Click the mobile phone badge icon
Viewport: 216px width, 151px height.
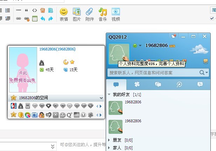coord(28,106)
